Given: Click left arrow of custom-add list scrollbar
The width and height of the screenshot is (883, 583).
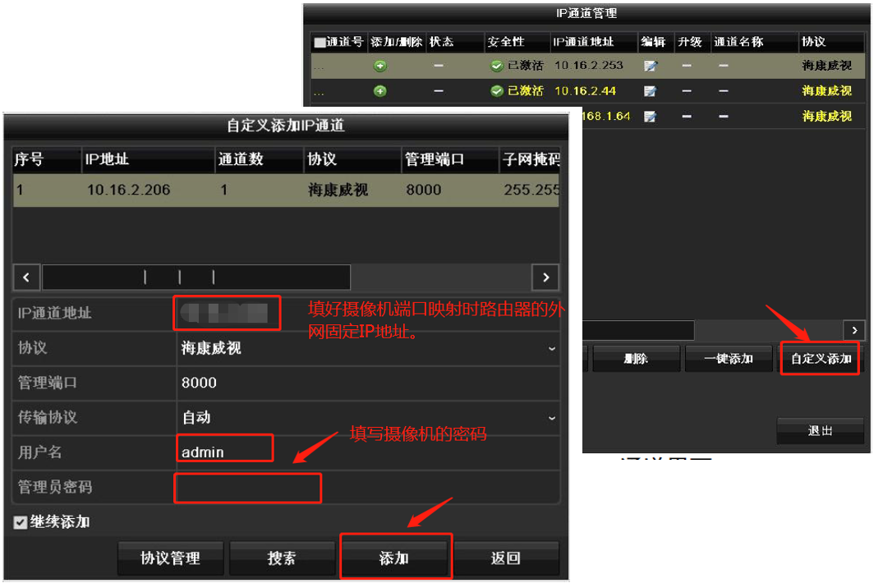Looking at the screenshot, I should 26,278.
